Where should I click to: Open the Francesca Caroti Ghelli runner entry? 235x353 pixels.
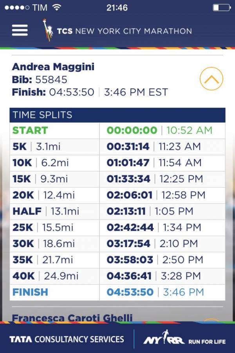tap(72, 318)
